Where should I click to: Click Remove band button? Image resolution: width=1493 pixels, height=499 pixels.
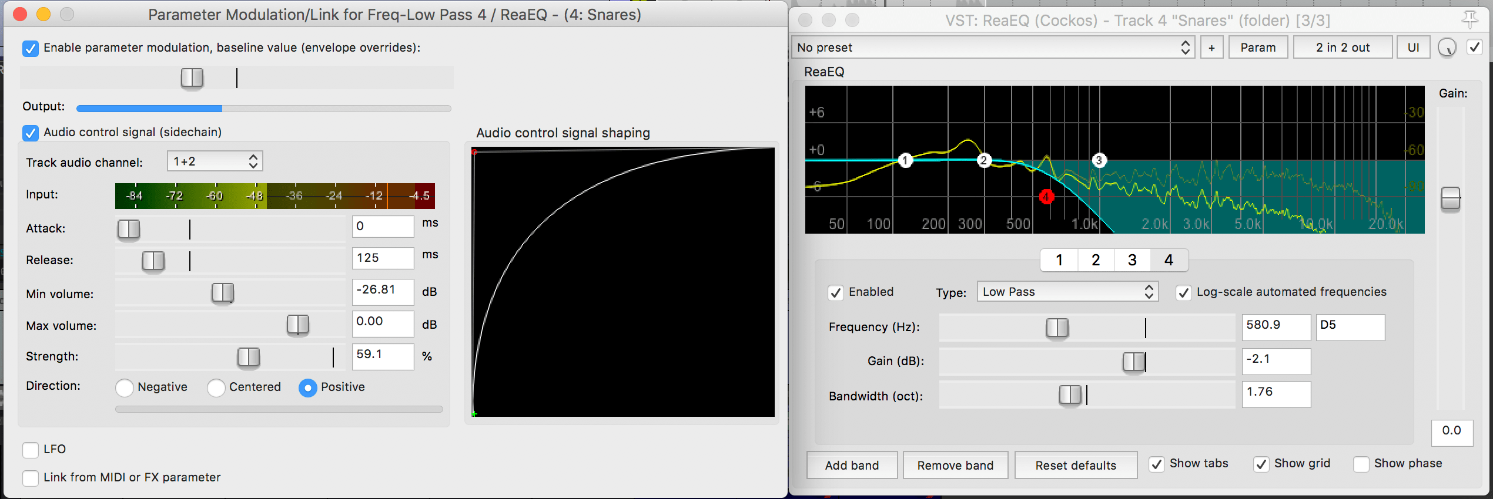955,466
